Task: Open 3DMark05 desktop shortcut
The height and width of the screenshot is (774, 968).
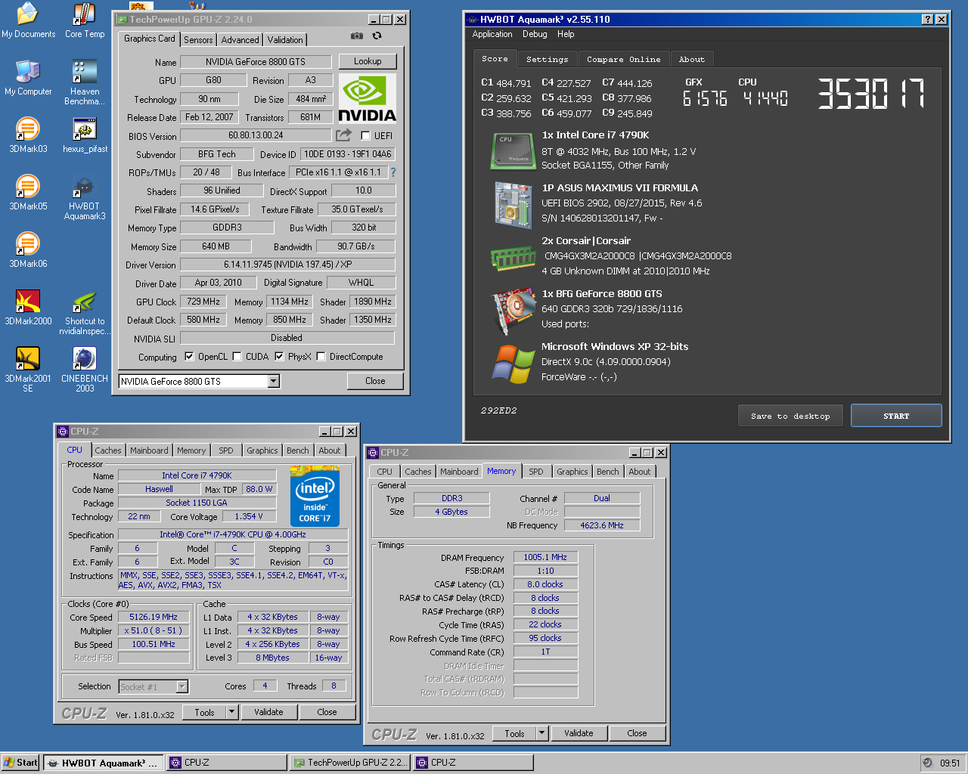Action: coord(28,193)
